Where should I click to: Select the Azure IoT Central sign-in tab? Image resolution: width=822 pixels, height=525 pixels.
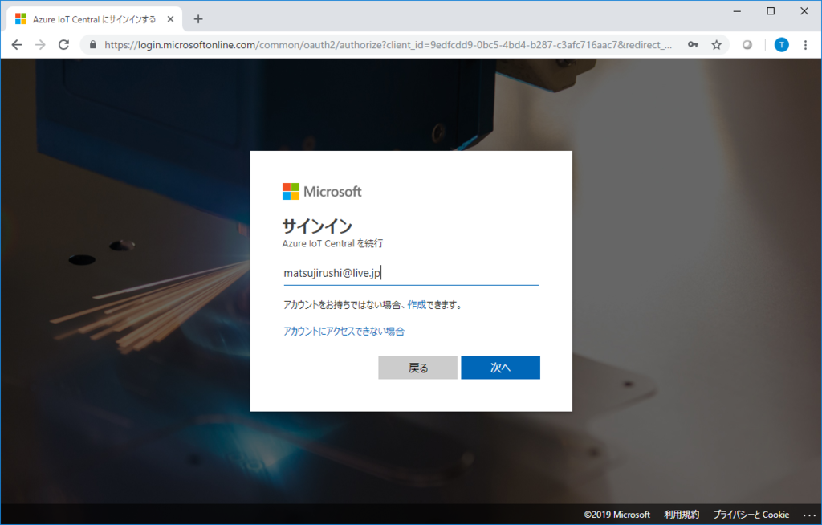tap(95, 19)
